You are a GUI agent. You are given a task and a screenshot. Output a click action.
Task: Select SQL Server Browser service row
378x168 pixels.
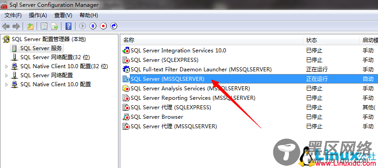249,117
